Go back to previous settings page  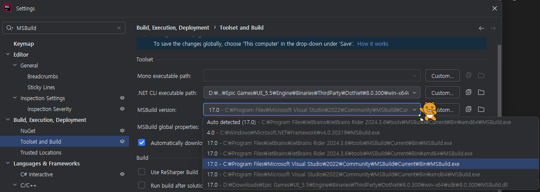[482, 28]
